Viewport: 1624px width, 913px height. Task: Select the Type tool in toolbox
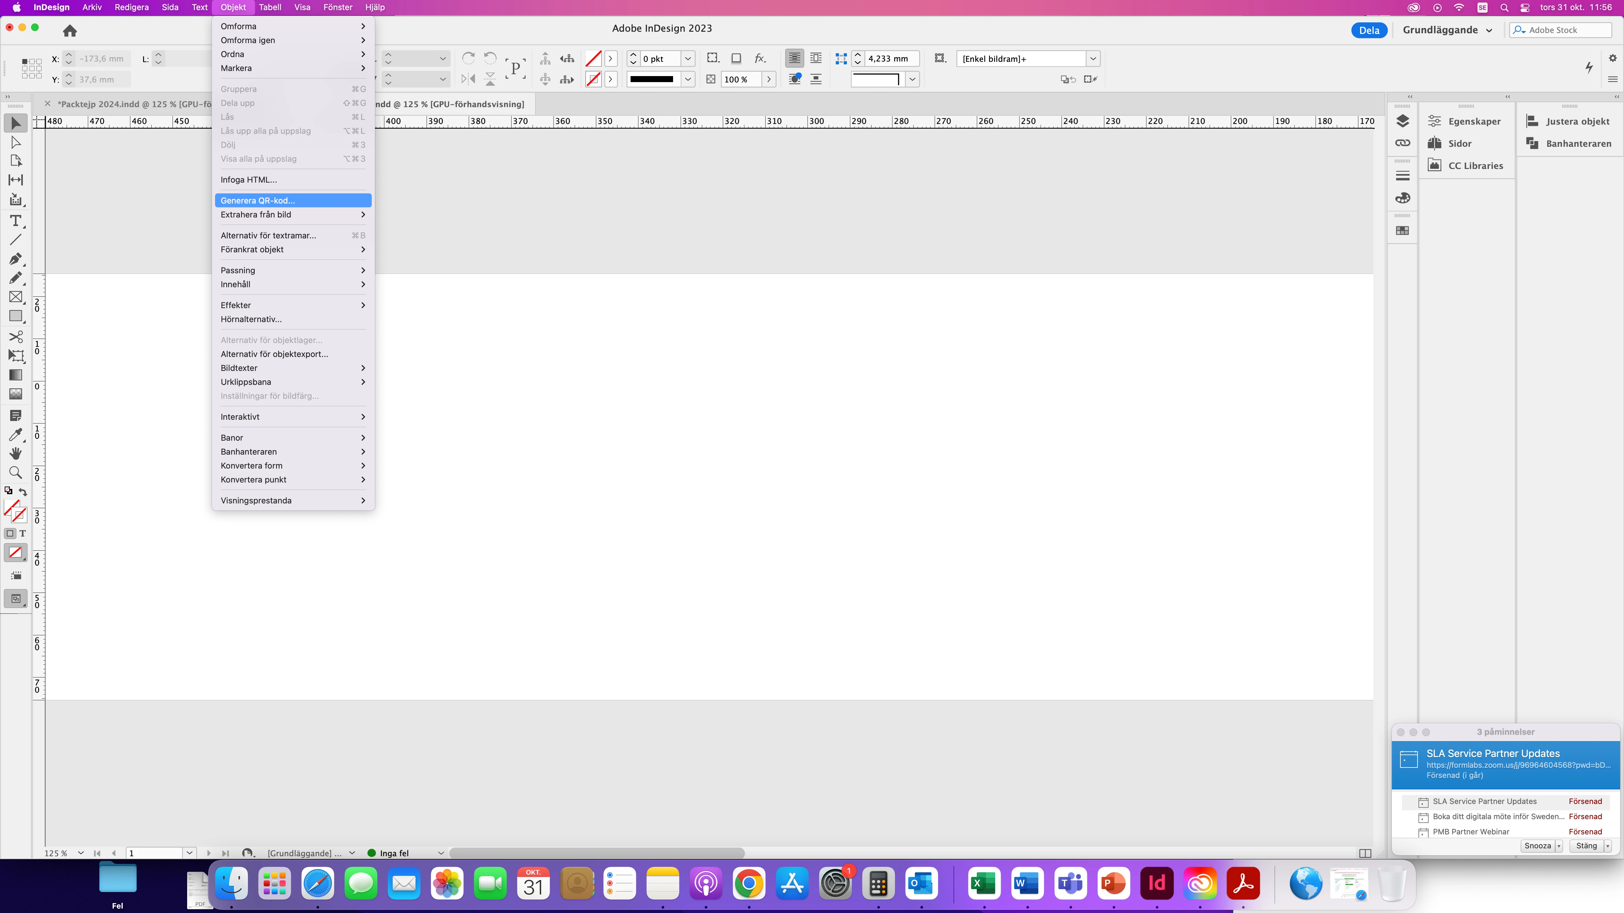click(x=15, y=221)
